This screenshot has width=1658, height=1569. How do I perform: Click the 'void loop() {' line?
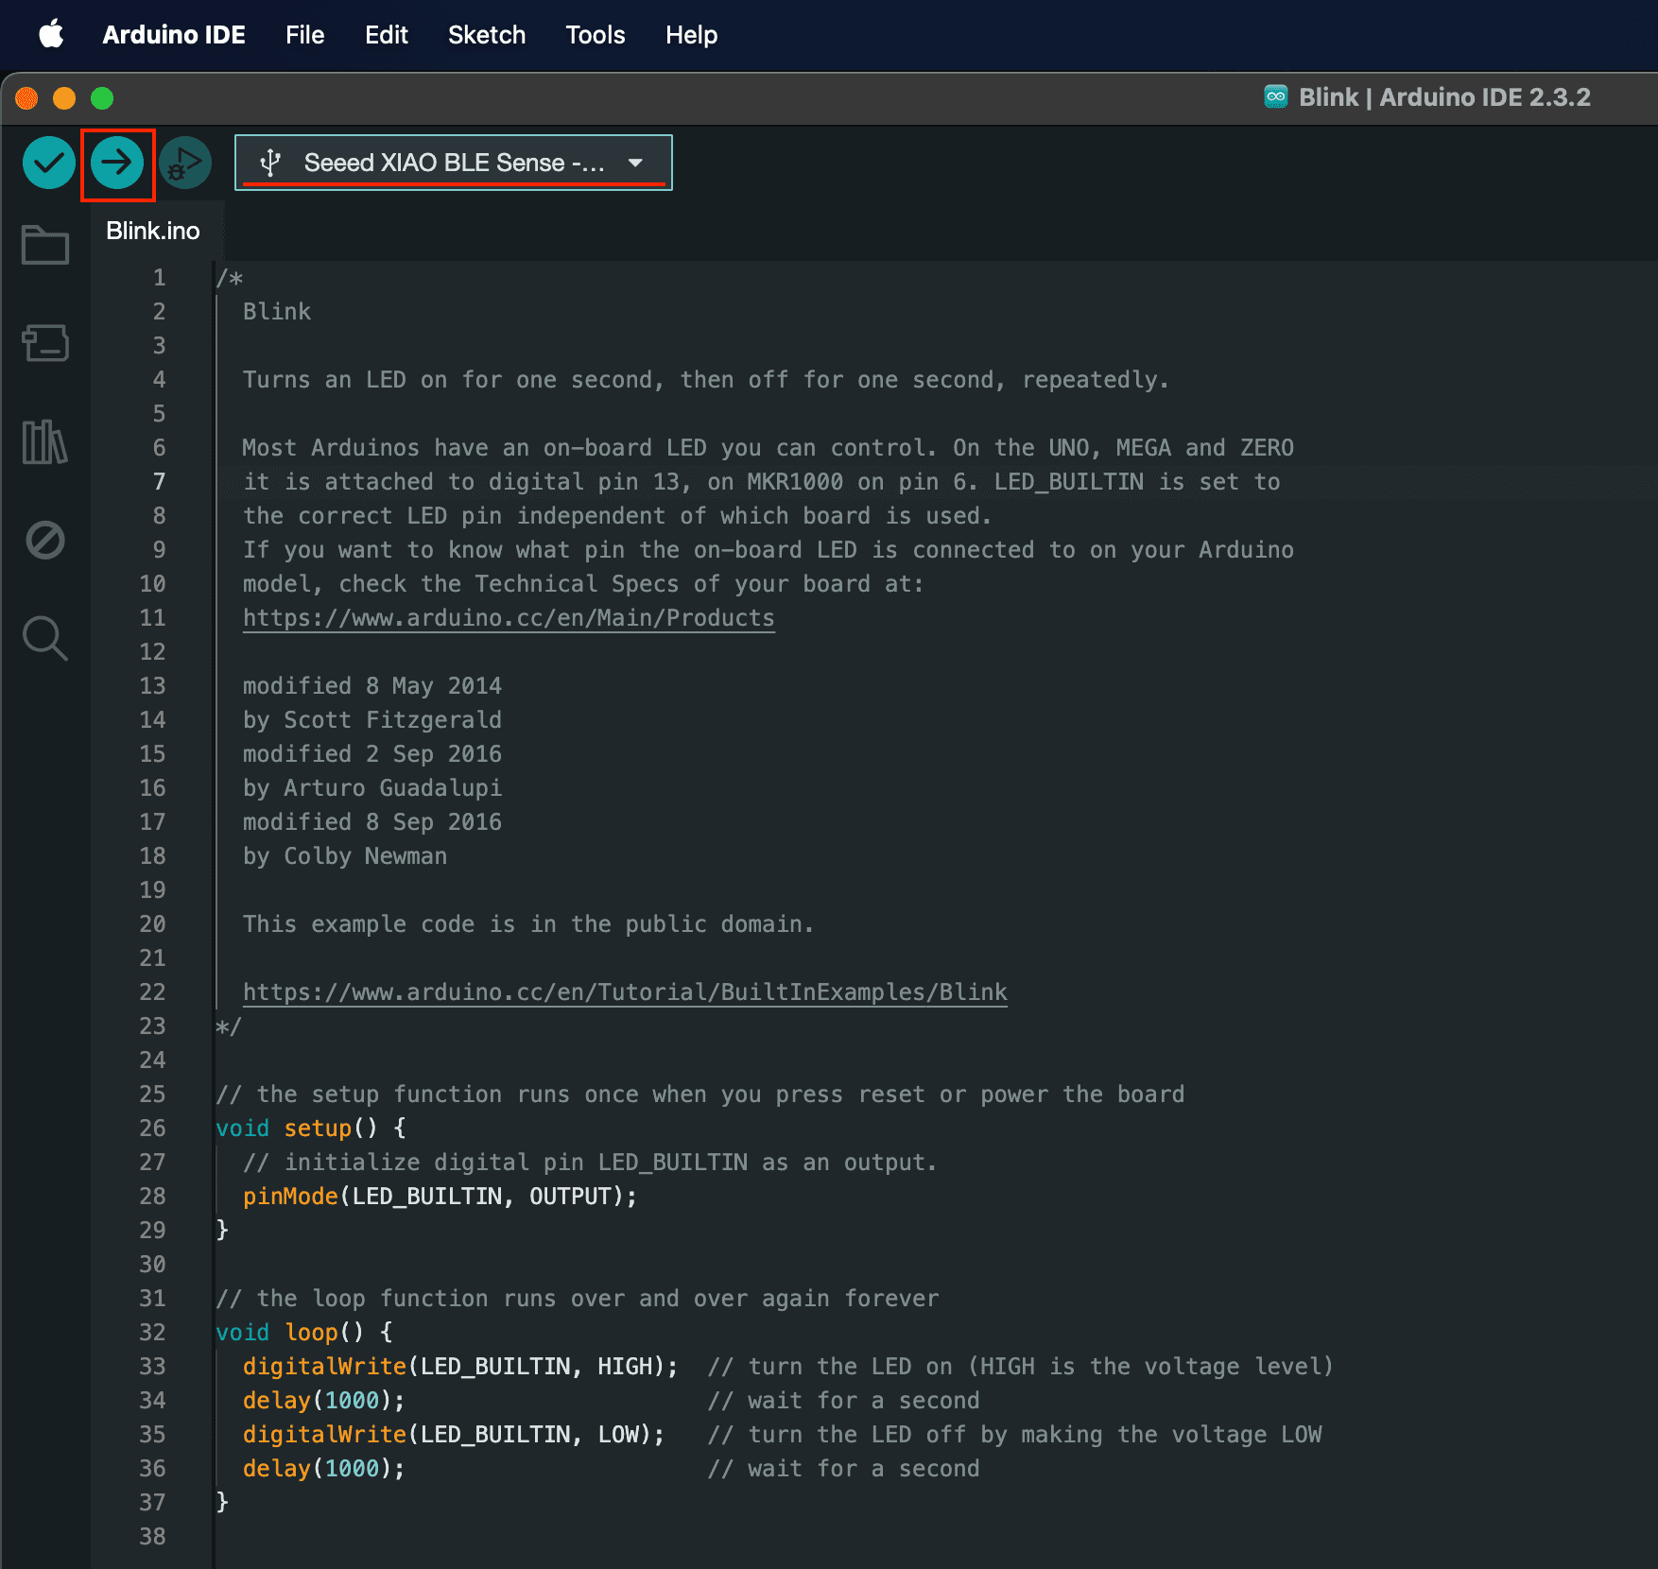[304, 1333]
